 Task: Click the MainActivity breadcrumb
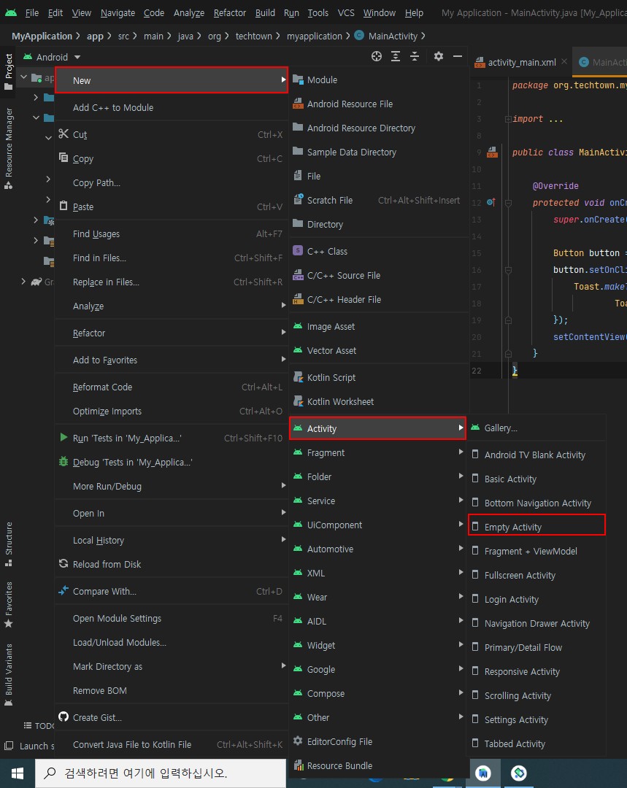point(393,36)
